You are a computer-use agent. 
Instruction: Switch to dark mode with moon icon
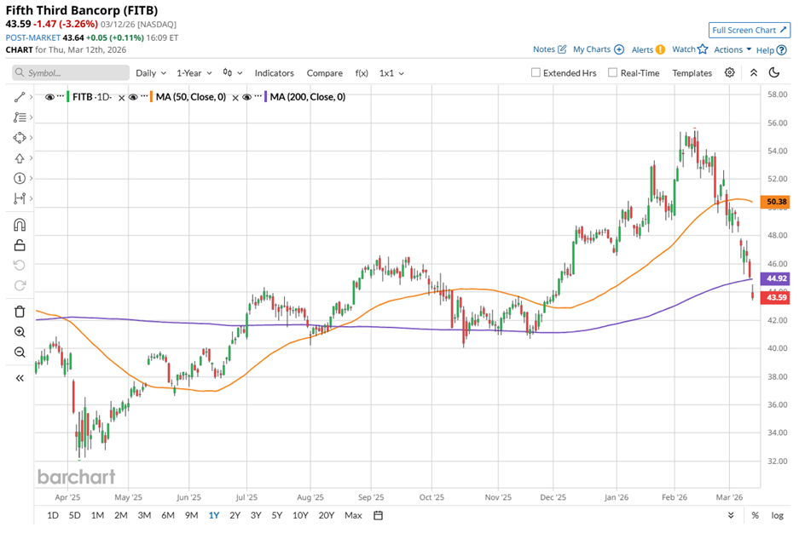774,72
